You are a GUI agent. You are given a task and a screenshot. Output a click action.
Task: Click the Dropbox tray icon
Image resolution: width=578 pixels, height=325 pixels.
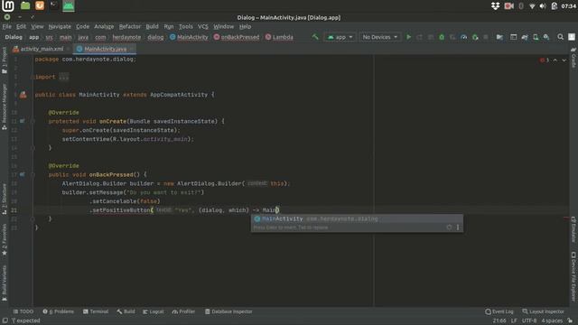point(495,6)
